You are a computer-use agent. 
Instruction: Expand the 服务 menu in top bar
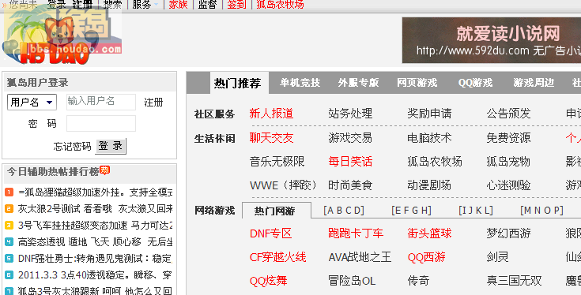pos(145,5)
